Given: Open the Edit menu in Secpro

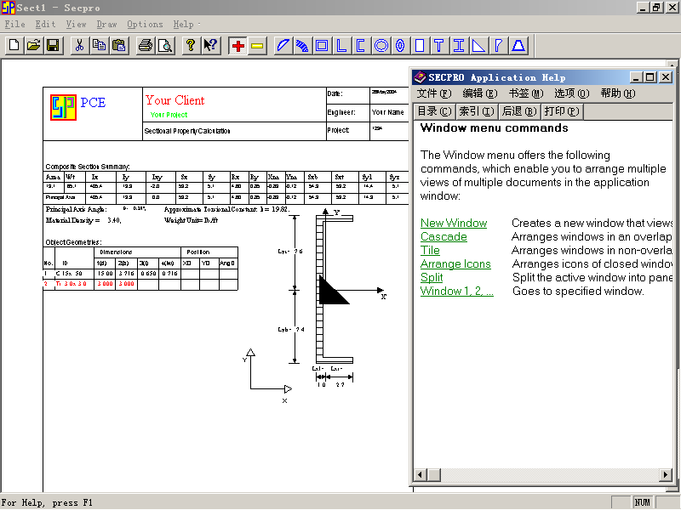Looking at the screenshot, I should tap(46, 25).
